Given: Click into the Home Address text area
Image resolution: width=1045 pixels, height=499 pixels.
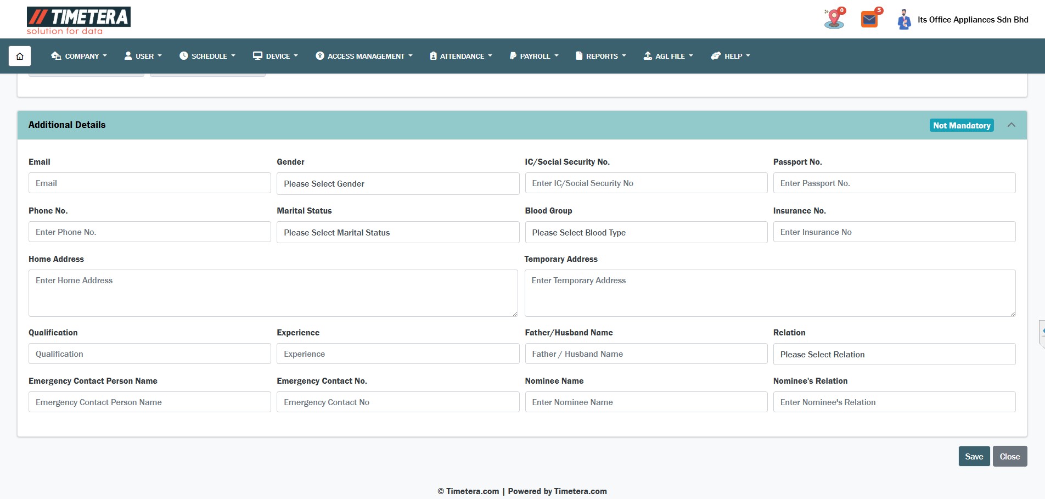Looking at the screenshot, I should click(x=273, y=293).
